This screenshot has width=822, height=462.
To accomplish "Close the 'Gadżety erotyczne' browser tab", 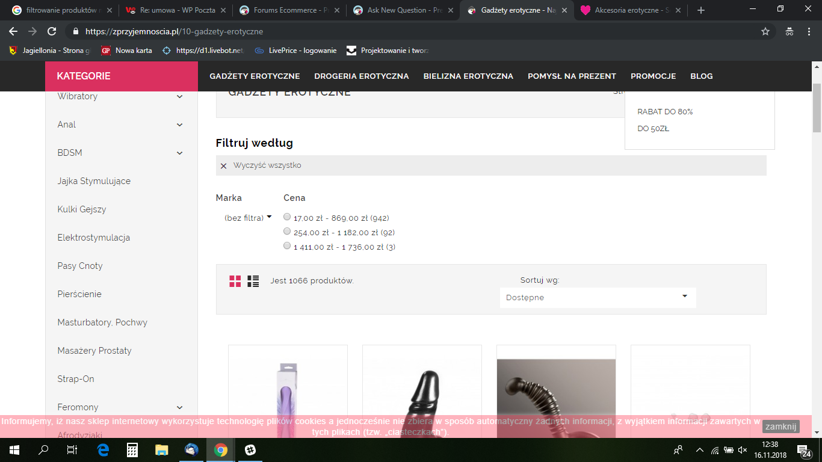I will [566, 10].
